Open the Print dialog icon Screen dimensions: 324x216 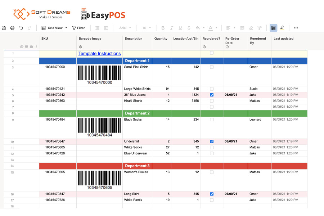12,28
